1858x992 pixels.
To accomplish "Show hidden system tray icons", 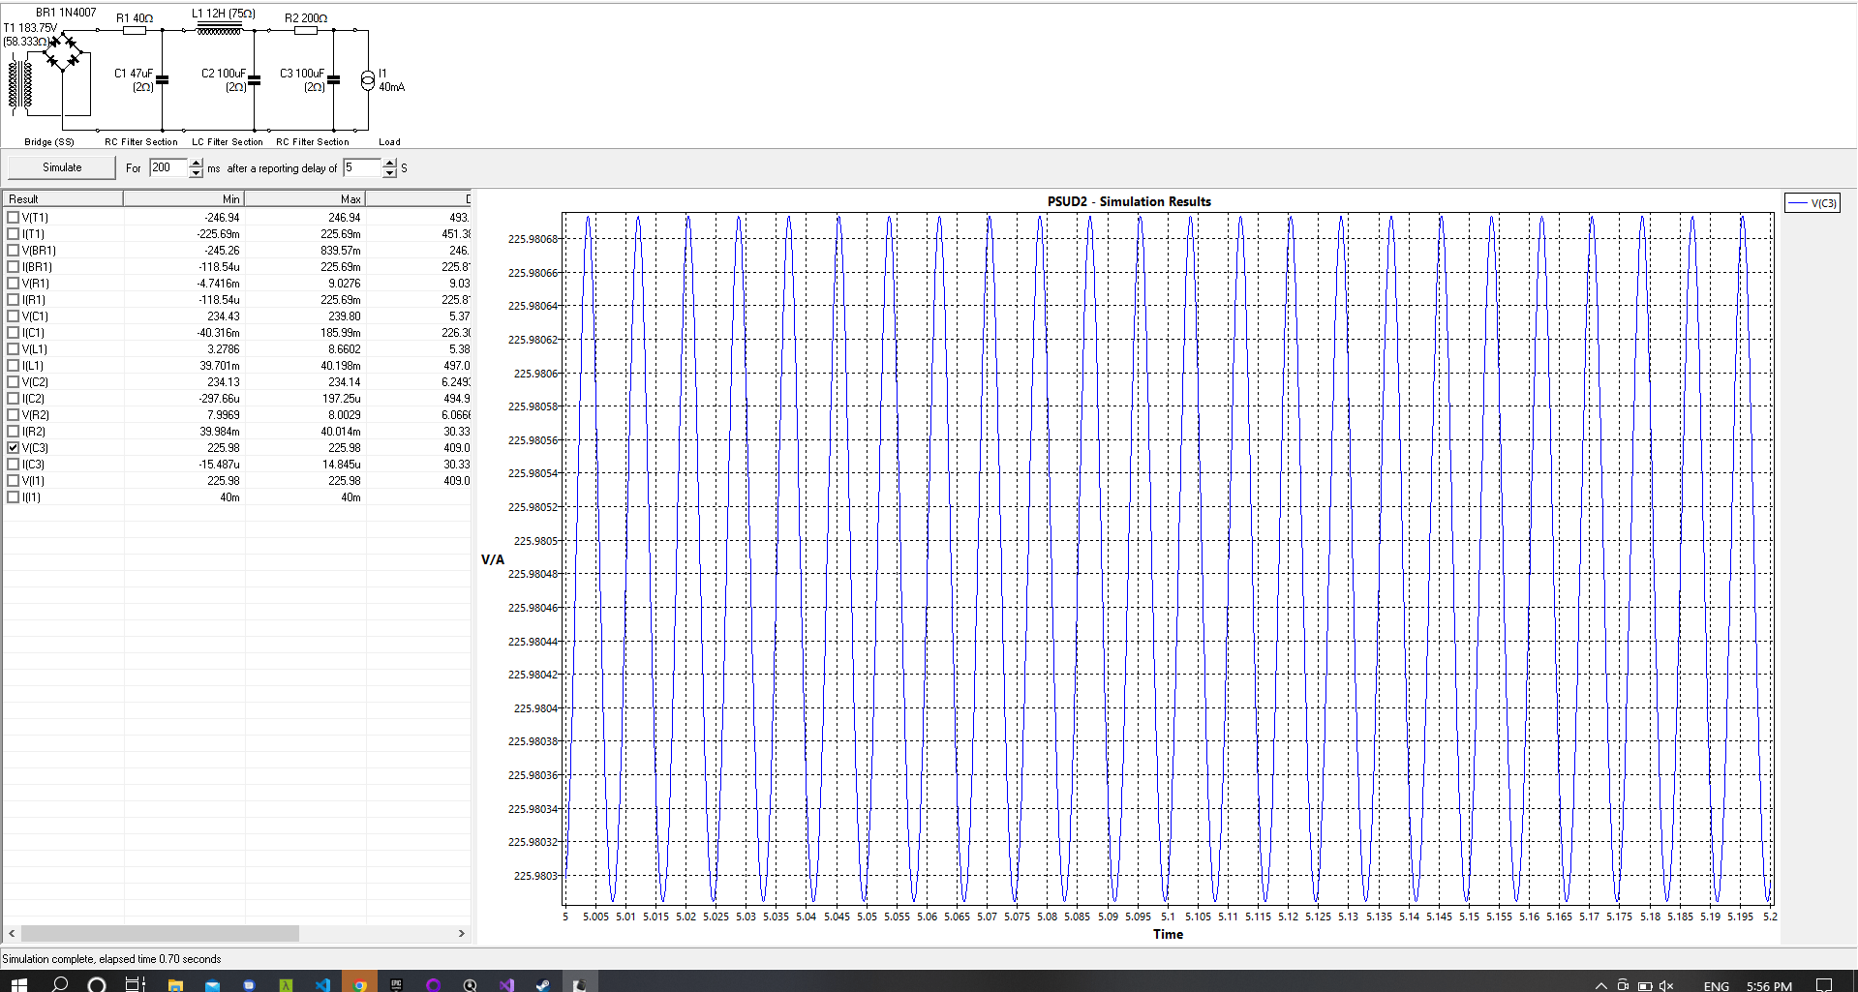I will pyautogui.click(x=1601, y=985).
